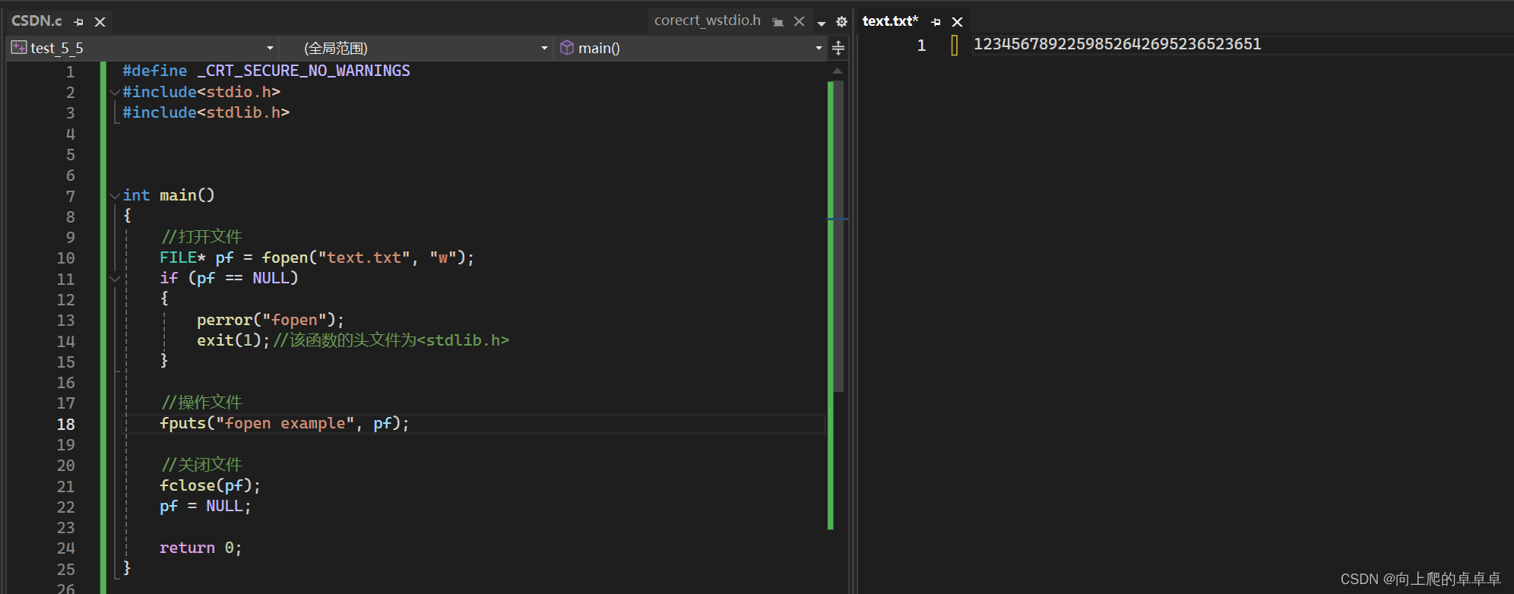
Task: Close the CSDN.c tab
Action: [100, 22]
